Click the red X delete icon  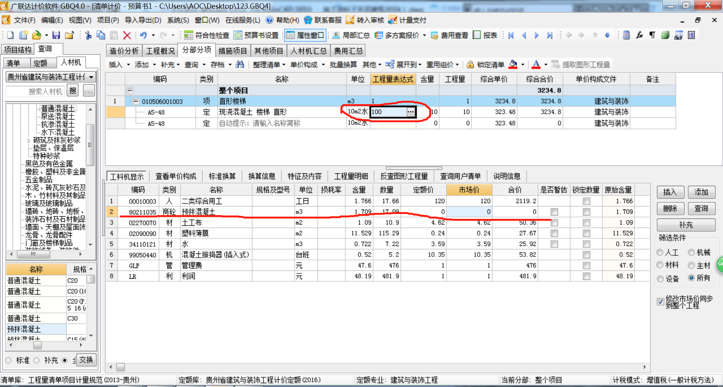(127, 35)
